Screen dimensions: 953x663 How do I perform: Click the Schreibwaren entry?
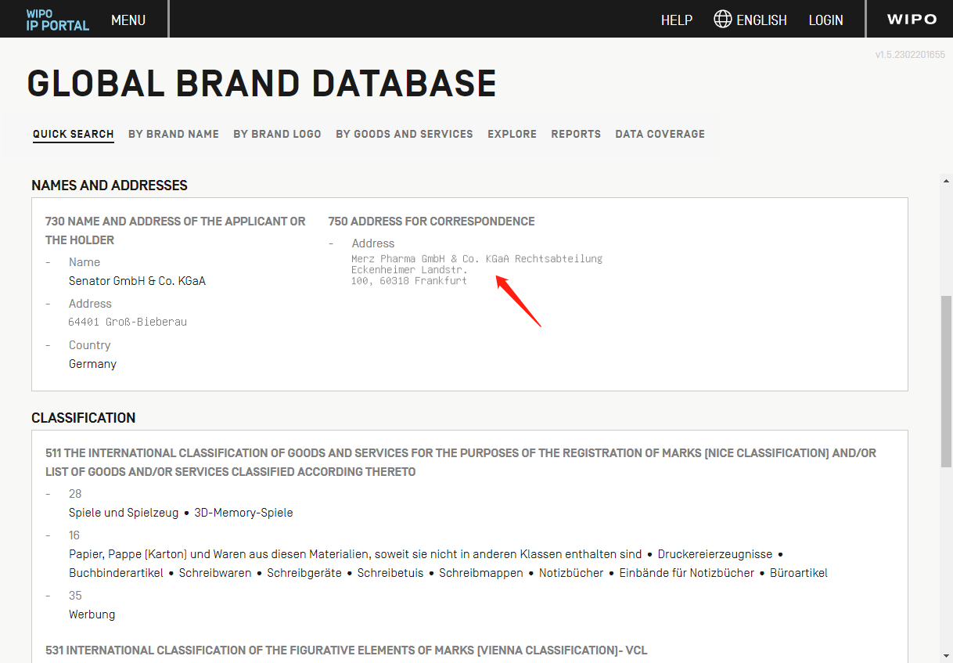click(x=215, y=573)
